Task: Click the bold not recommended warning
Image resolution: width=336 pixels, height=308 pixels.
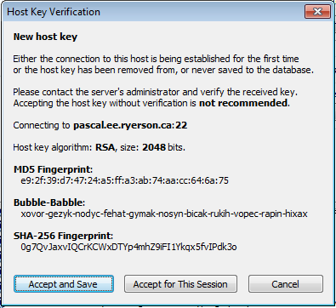Action: 243,103
